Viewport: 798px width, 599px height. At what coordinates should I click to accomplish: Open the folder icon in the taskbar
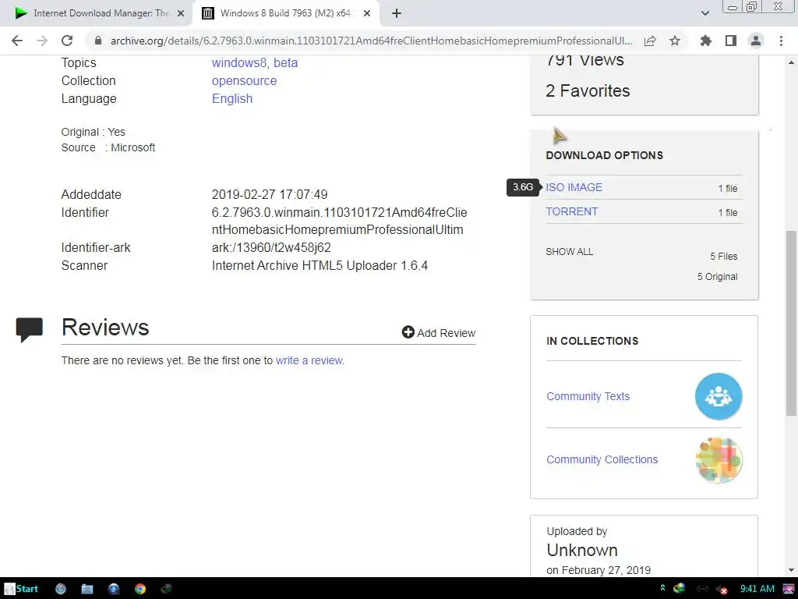pyautogui.click(x=87, y=590)
